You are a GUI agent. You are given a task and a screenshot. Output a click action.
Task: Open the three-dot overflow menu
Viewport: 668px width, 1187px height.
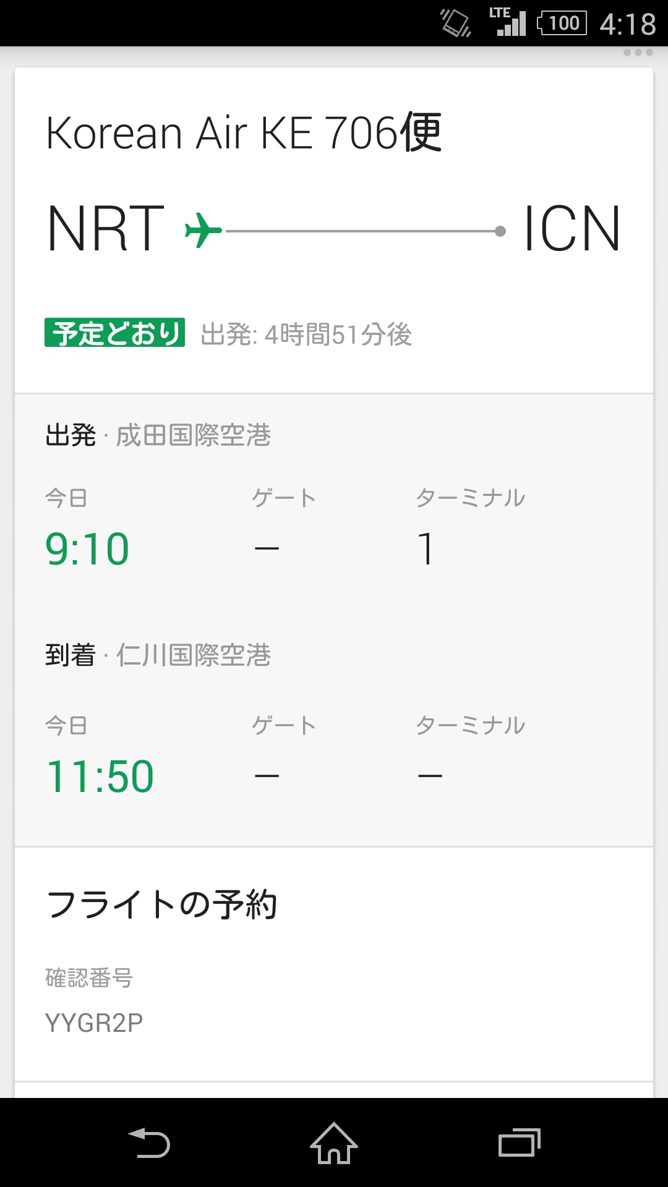coord(638,53)
